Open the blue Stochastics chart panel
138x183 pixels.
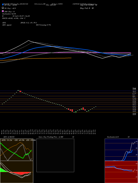(x=121, y=150)
